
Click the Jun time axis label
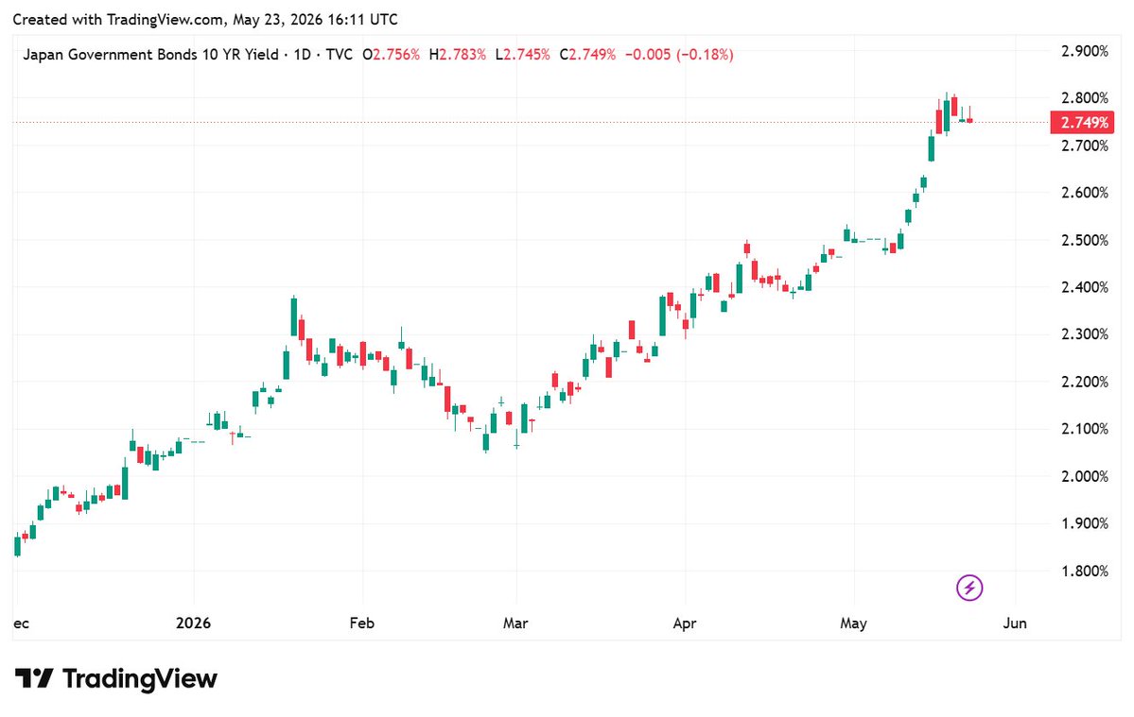(x=1015, y=623)
